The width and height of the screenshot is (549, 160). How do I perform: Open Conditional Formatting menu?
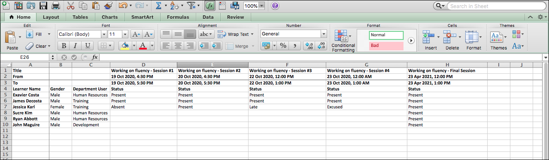click(343, 41)
